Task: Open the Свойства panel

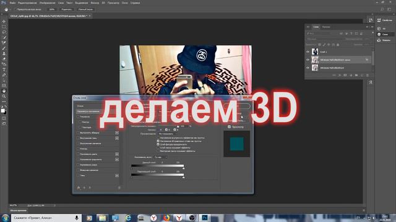Action: 384,20
